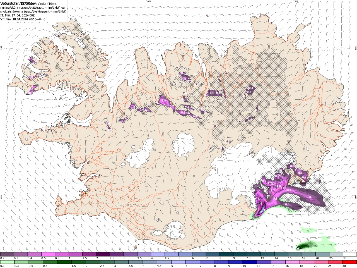The width and height of the screenshot is (357, 268).
Task: Select the lavender 14 swatch in bottom legend
Action: pos(278,262)
